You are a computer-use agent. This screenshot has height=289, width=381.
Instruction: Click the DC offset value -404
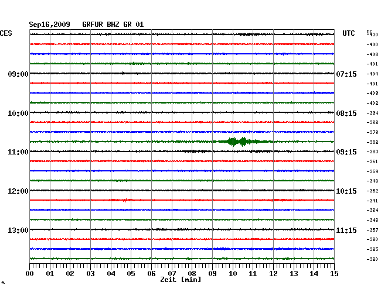point(372,74)
